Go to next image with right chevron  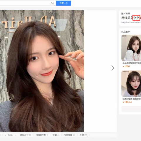point(113,68)
